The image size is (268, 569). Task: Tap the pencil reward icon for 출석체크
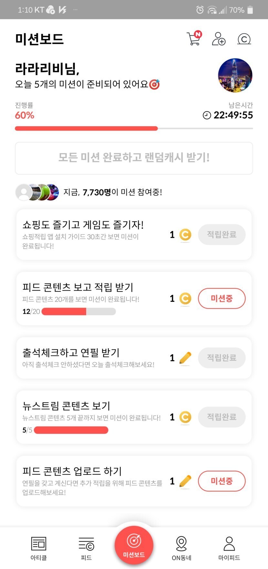(x=185, y=358)
